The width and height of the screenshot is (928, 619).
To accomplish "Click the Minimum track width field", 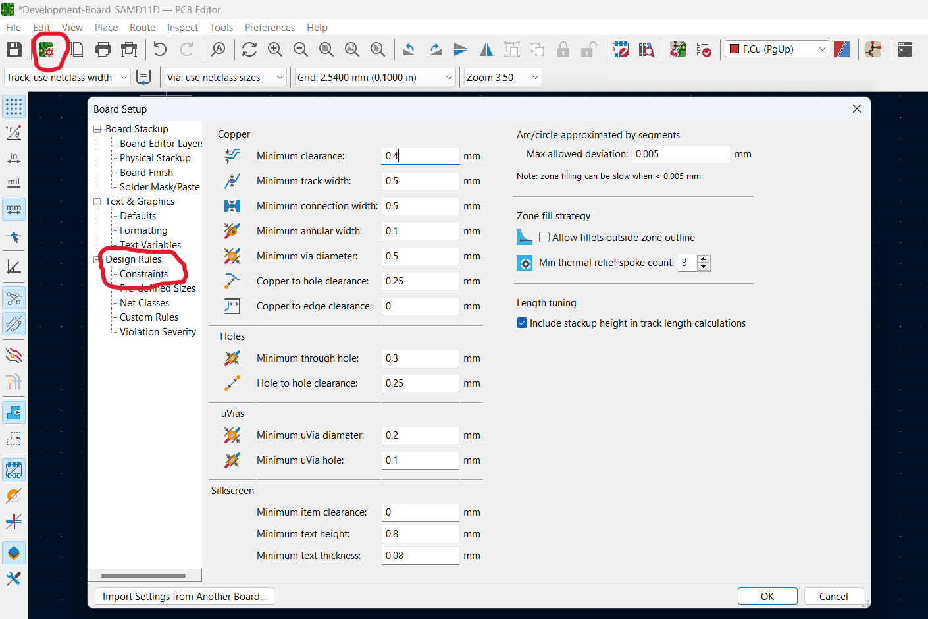I will 421,181.
